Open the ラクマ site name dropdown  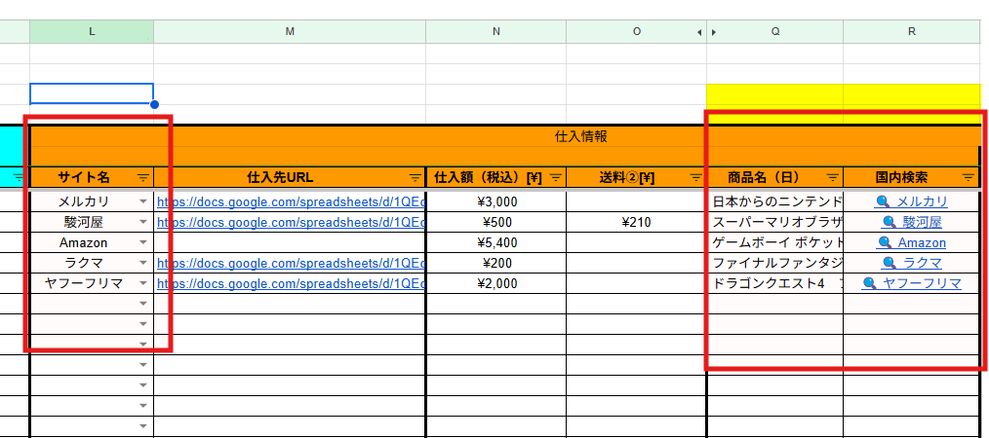click(143, 263)
